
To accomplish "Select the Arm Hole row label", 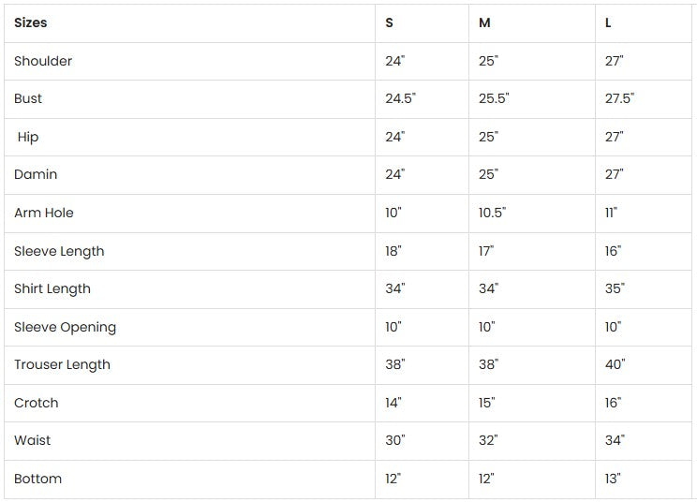I will point(44,213).
